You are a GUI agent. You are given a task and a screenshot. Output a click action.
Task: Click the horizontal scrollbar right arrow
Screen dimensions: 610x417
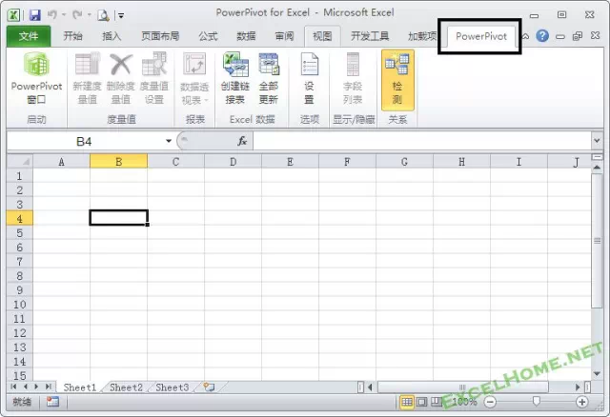tap(578, 387)
